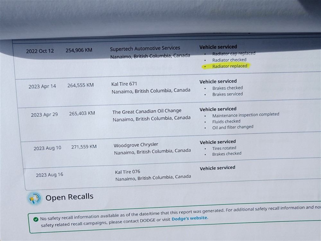Click the 2023 Aug 16 date
This screenshot has width=321, height=241.
(49, 175)
